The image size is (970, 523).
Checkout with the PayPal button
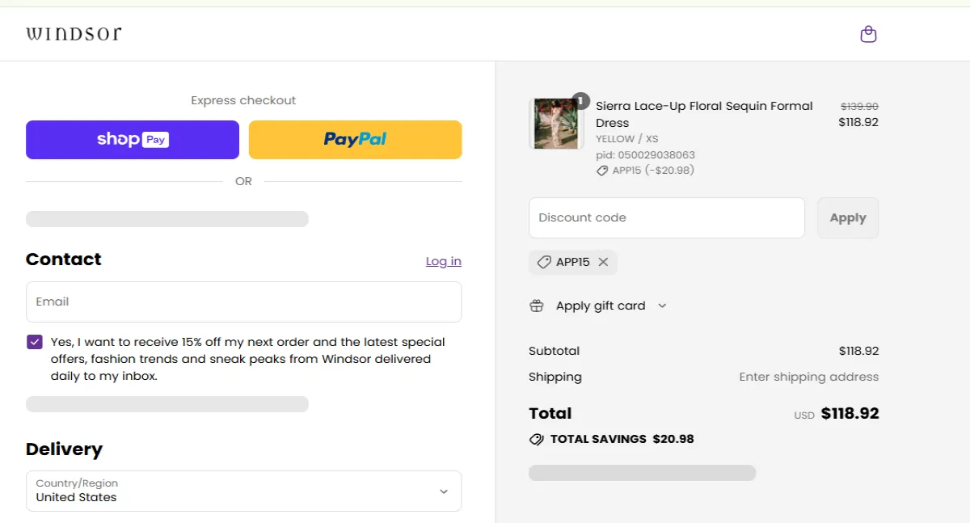pos(355,139)
